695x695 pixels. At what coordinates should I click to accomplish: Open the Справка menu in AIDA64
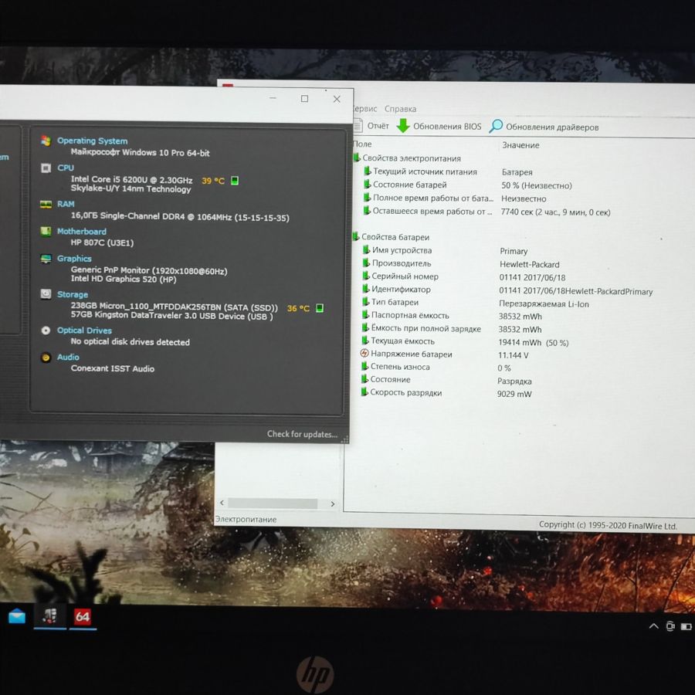pyautogui.click(x=400, y=109)
